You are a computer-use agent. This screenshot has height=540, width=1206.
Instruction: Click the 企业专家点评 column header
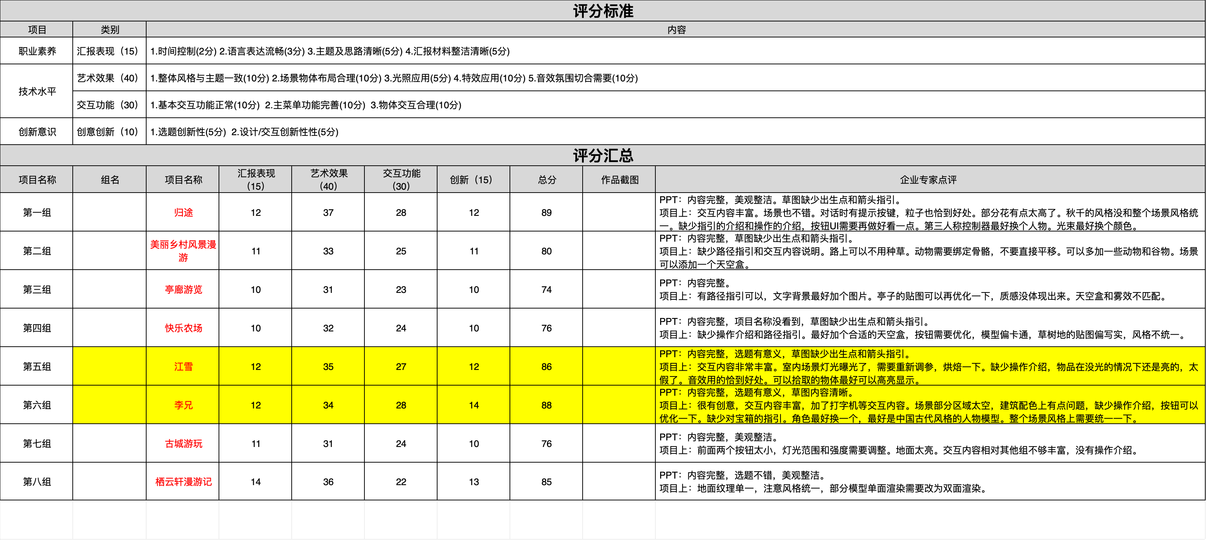click(931, 180)
